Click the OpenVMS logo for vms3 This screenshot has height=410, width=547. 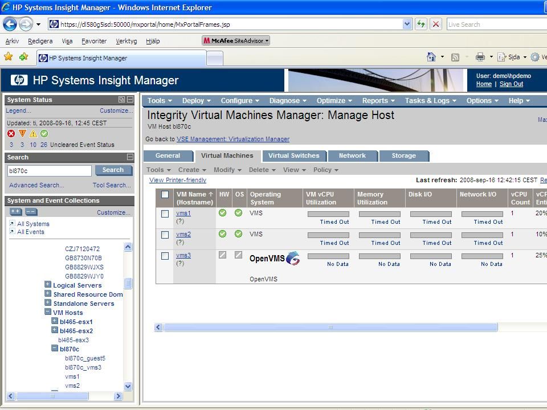click(x=274, y=259)
